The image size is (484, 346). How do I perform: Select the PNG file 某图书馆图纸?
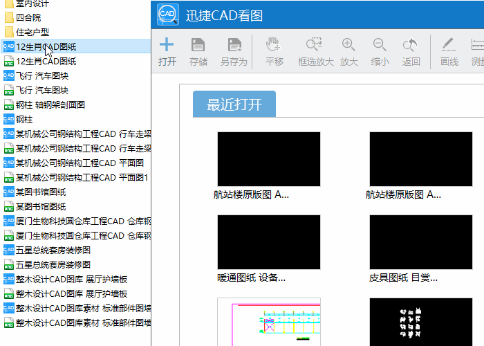[x=35, y=206]
